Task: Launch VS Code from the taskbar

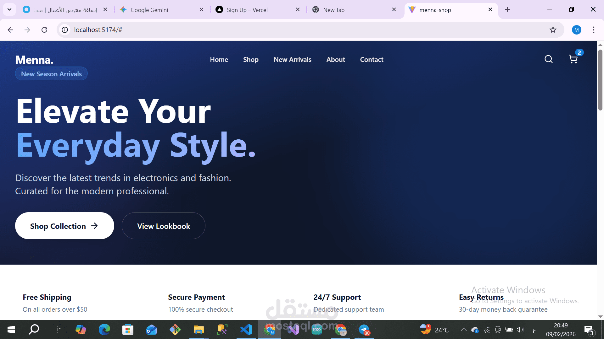Action: pos(246,330)
